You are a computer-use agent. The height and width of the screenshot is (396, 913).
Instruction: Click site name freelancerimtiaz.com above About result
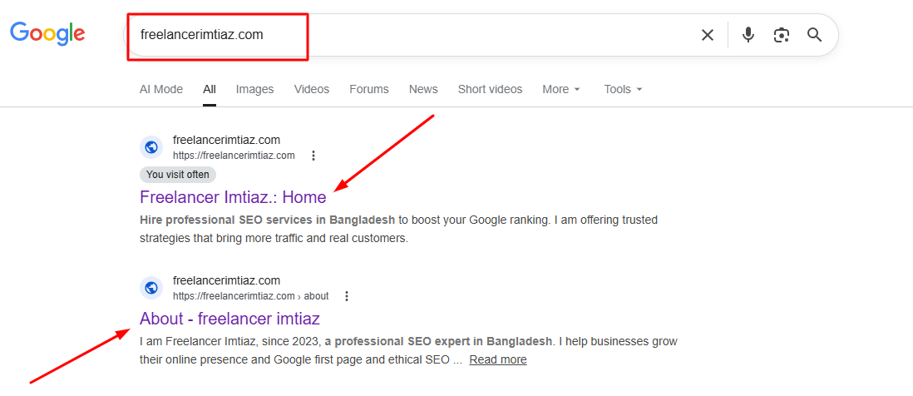pos(226,280)
